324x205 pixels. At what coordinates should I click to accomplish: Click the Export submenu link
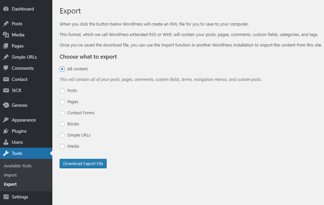pyautogui.click(x=10, y=184)
